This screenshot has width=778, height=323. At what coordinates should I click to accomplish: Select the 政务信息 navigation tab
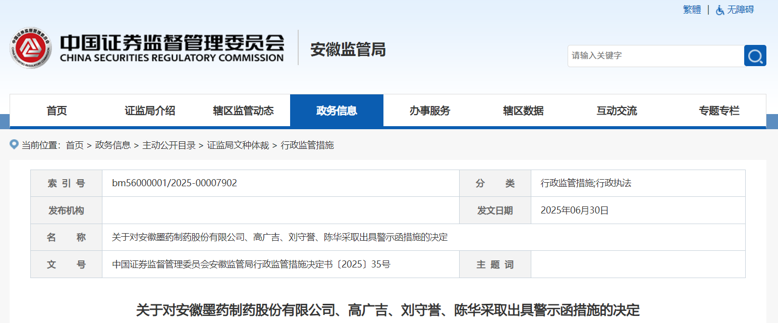click(337, 111)
